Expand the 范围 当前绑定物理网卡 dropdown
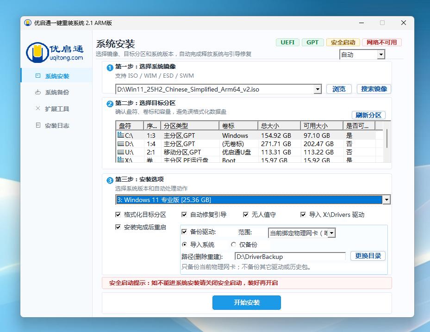This screenshot has height=332, width=430. pos(331,233)
